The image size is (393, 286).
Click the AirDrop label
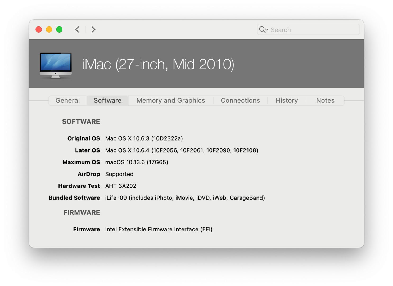click(x=89, y=174)
